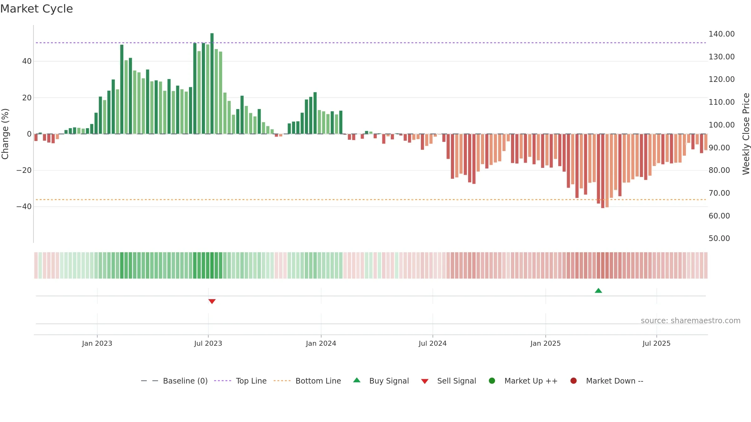Click the 60.00 price axis label
Viewport: 751px width, 422px height.
tap(719, 216)
